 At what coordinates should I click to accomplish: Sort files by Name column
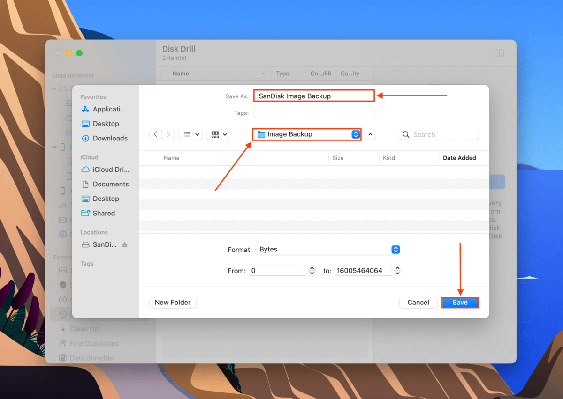tap(172, 158)
